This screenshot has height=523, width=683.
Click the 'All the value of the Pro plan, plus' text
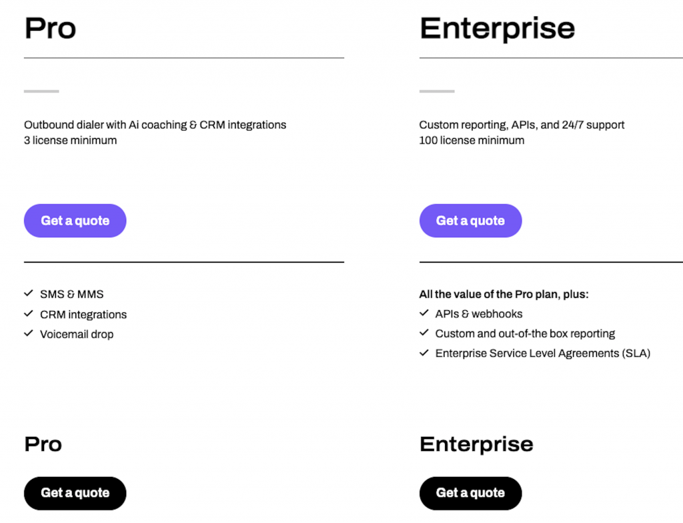(504, 294)
